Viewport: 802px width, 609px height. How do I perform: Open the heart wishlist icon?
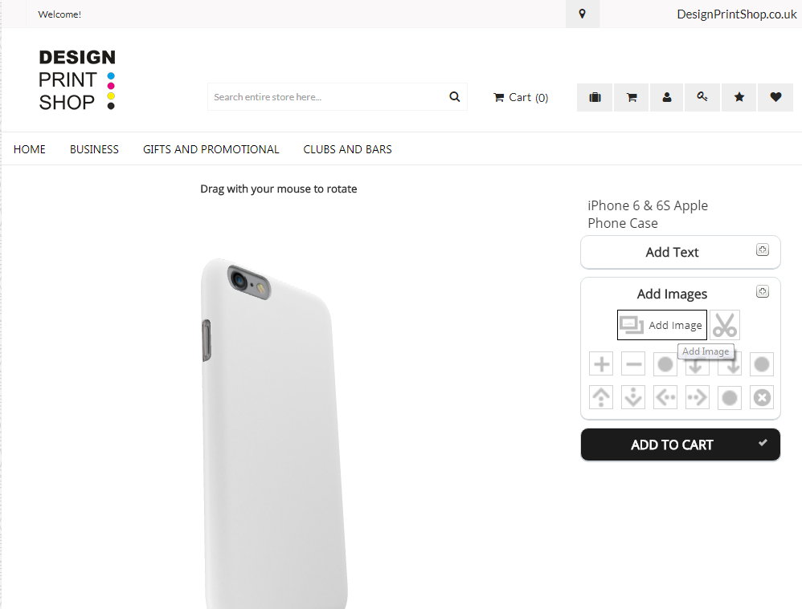pyautogui.click(x=775, y=97)
